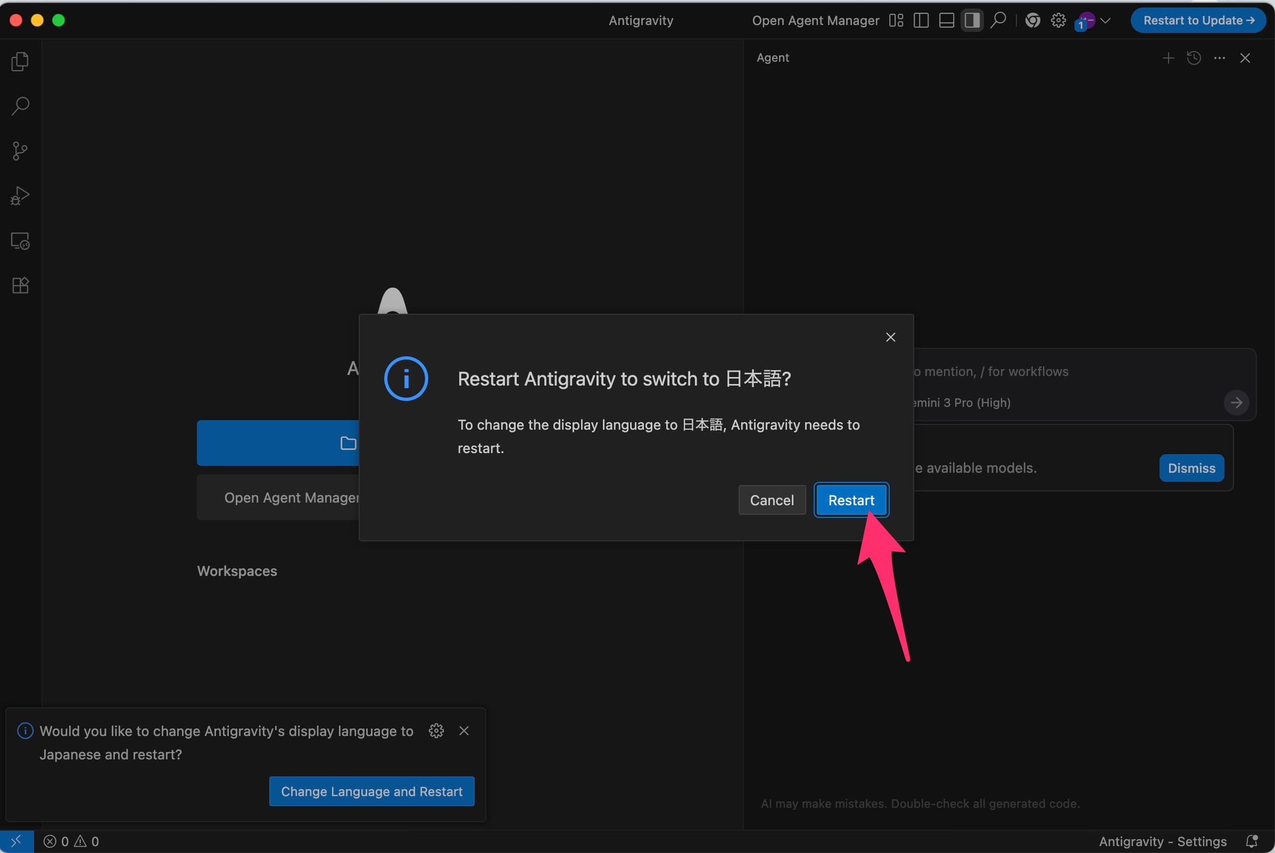Open the Extensions view
Screen dimensions: 1275x853
click(x=20, y=285)
